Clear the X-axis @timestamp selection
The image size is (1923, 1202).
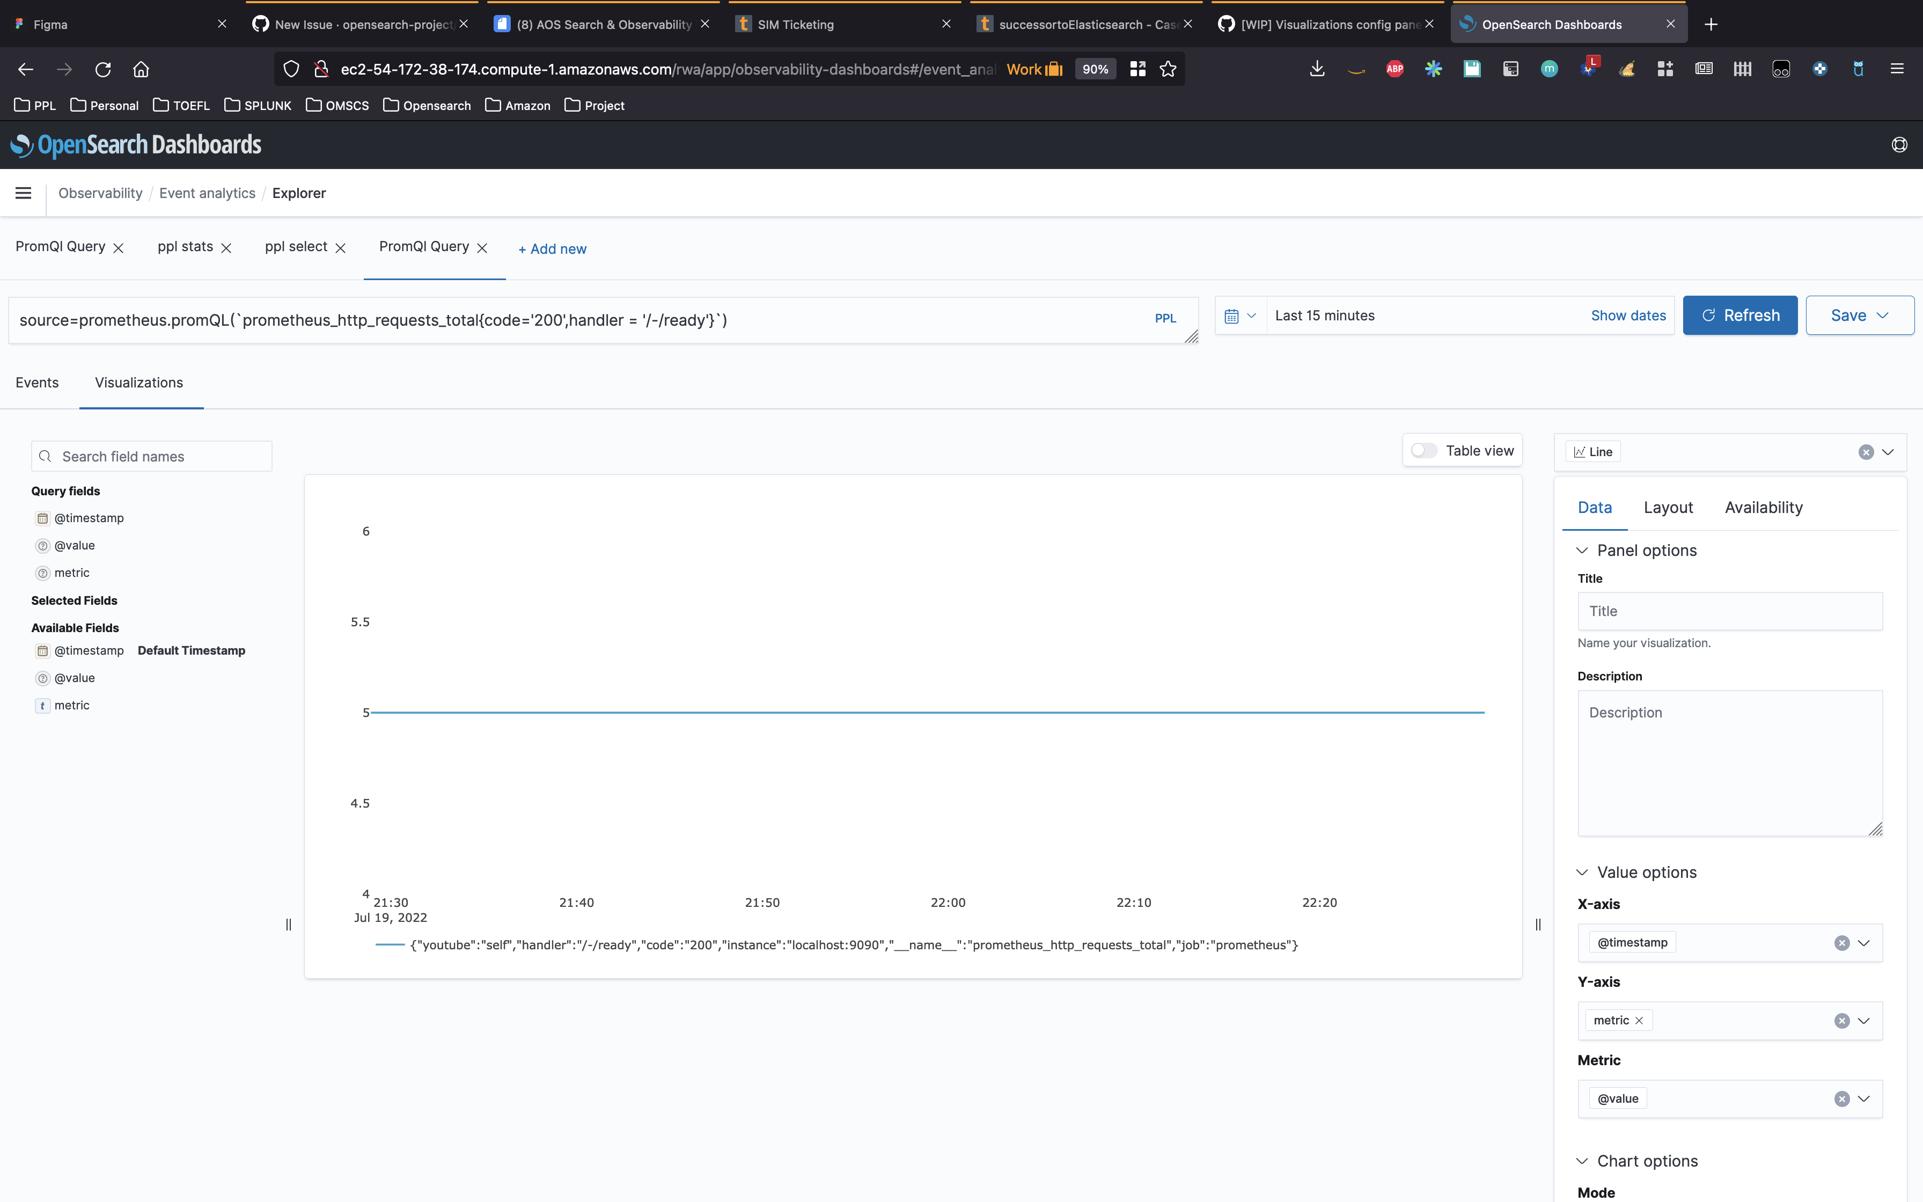tap(1841, 943)
